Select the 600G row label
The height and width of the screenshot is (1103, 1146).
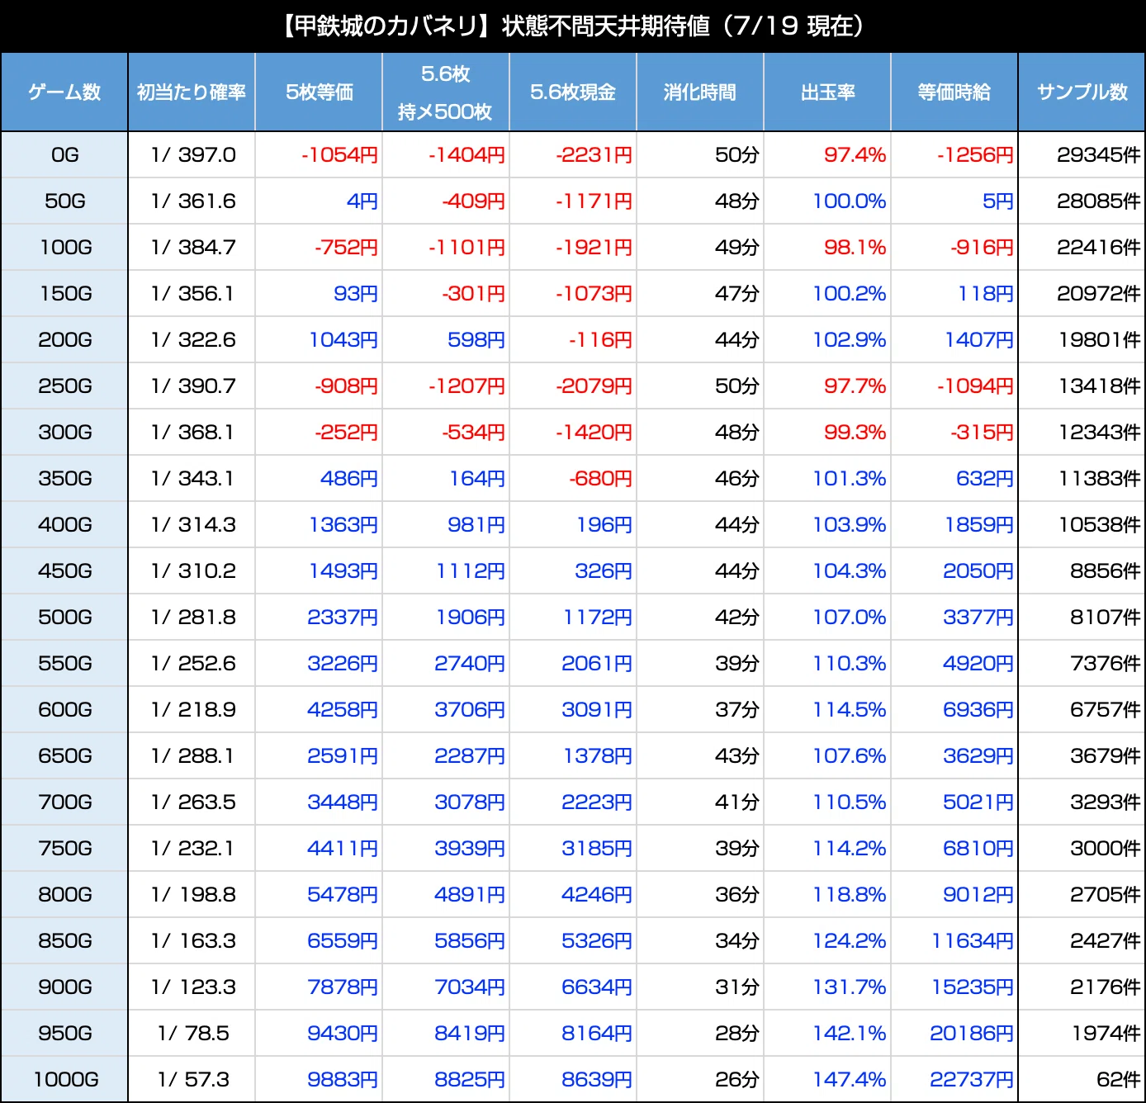tap(64, 709)
